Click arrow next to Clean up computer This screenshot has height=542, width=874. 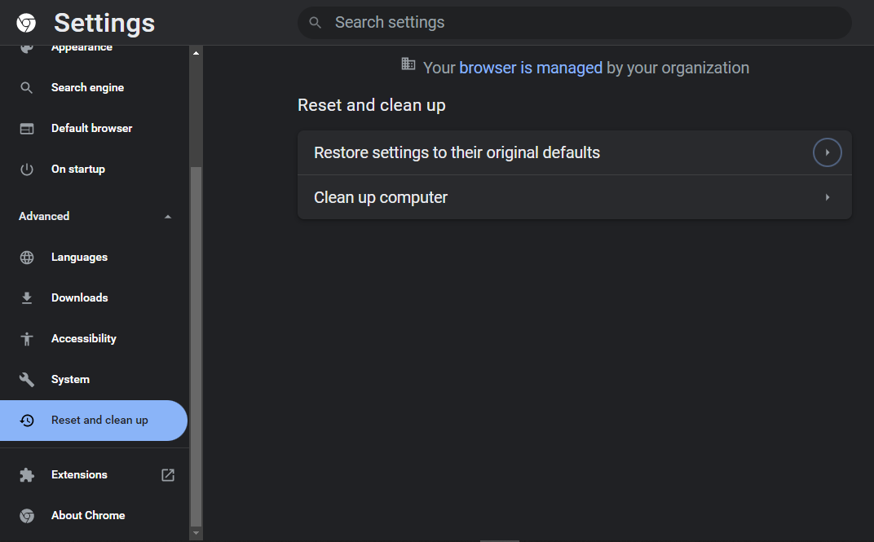pyautogui.click(x=828, y=197)
